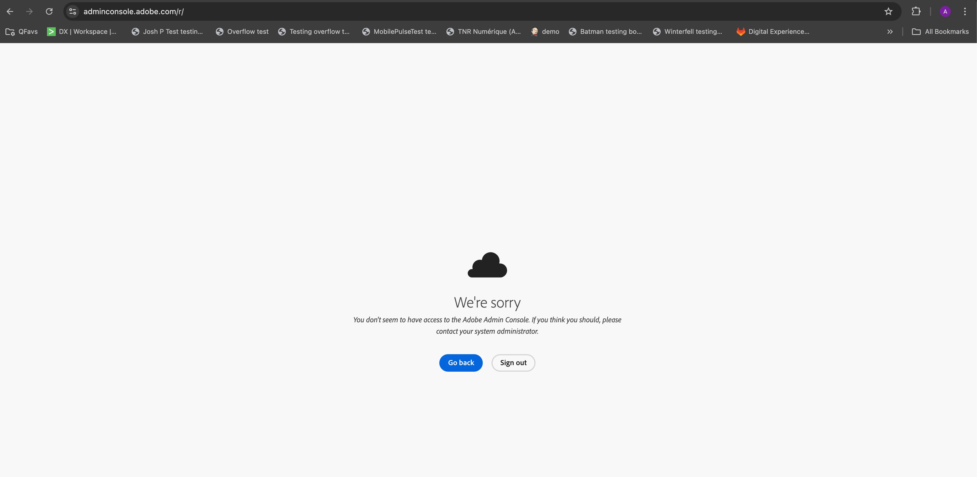Open the QFavs bookmark folder

tap(22, 31)
